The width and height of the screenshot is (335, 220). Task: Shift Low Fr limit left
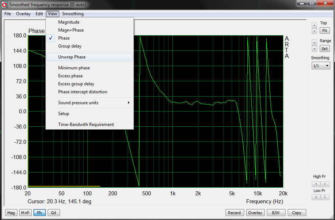[316, 197]
